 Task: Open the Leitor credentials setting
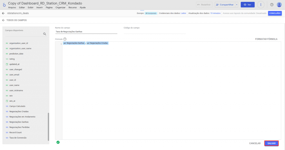[183, 13]
